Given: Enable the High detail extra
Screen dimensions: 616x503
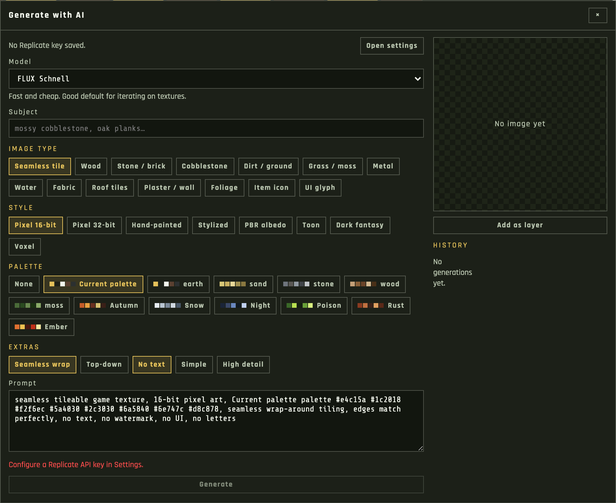Looking at the screenshot, I should (x=243, y=364).
